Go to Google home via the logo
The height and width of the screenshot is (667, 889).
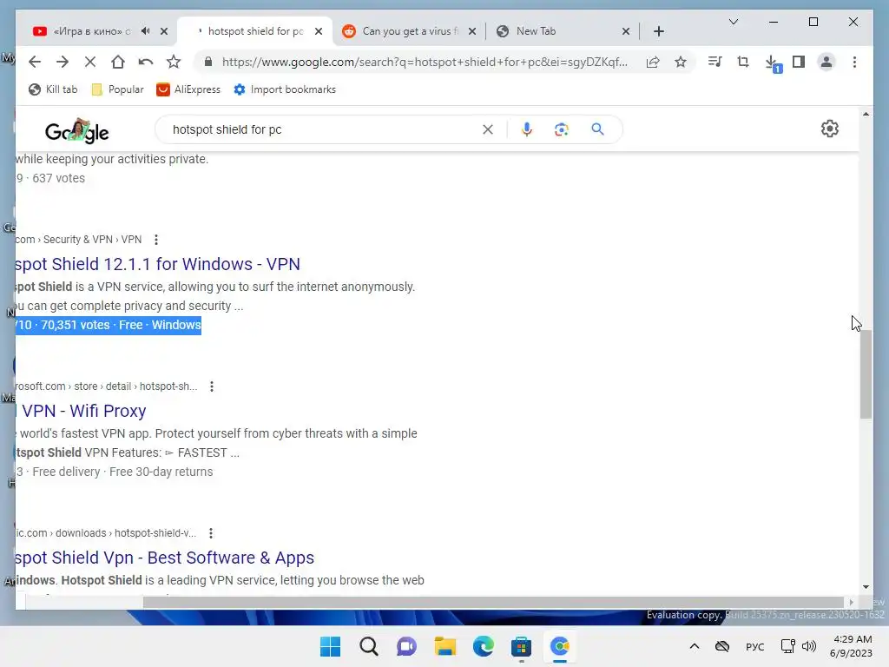[x=77, y=131]
